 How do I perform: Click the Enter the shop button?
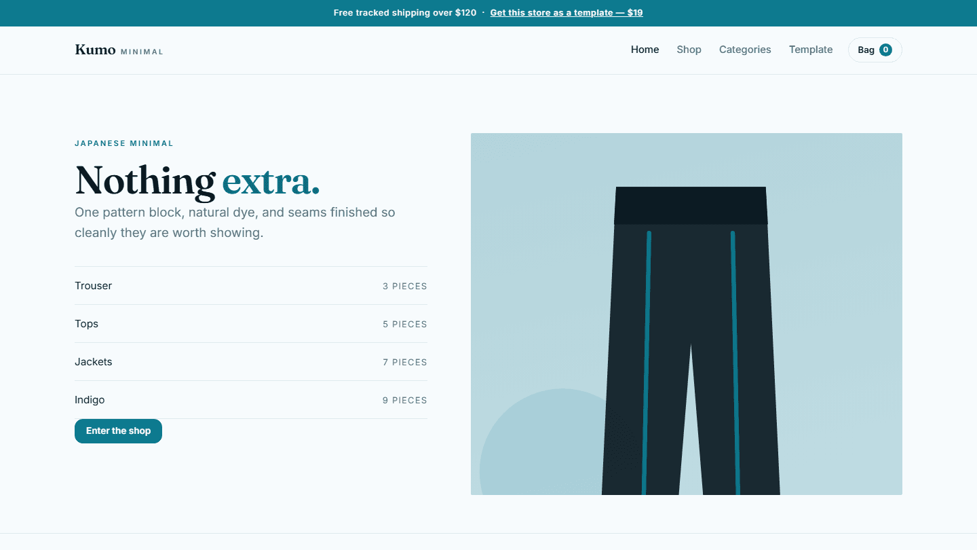click(118, 431)
